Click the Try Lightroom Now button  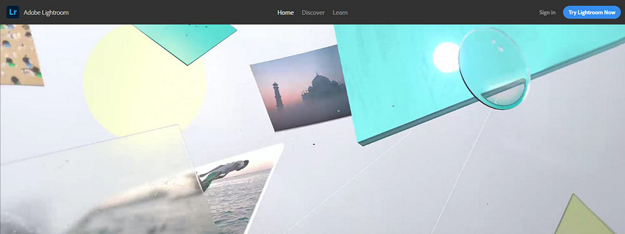point(592,12)
